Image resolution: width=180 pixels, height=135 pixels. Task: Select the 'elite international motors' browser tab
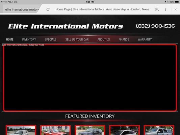(x=22, y=9)
